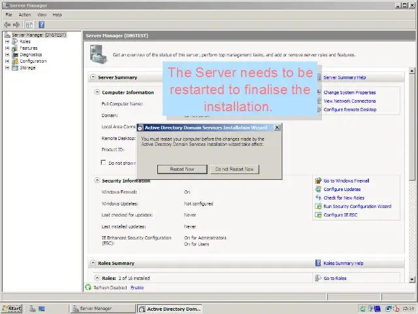Open the Windows Start button
Viewport: 418px width, 314px height.
pos(12,308)
